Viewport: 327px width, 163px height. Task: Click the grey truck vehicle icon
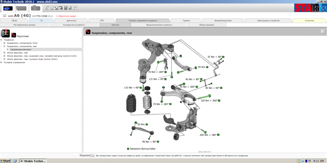pos(36,8)
